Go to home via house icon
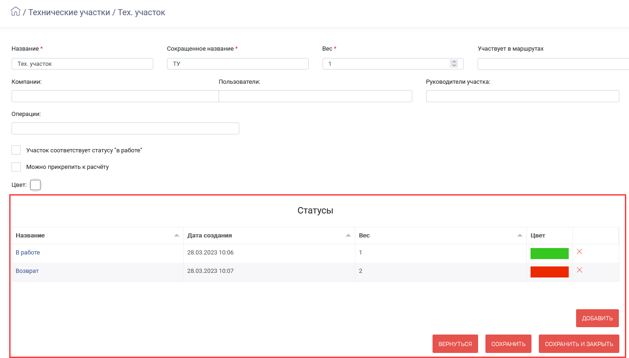 [x=16, y=12]
